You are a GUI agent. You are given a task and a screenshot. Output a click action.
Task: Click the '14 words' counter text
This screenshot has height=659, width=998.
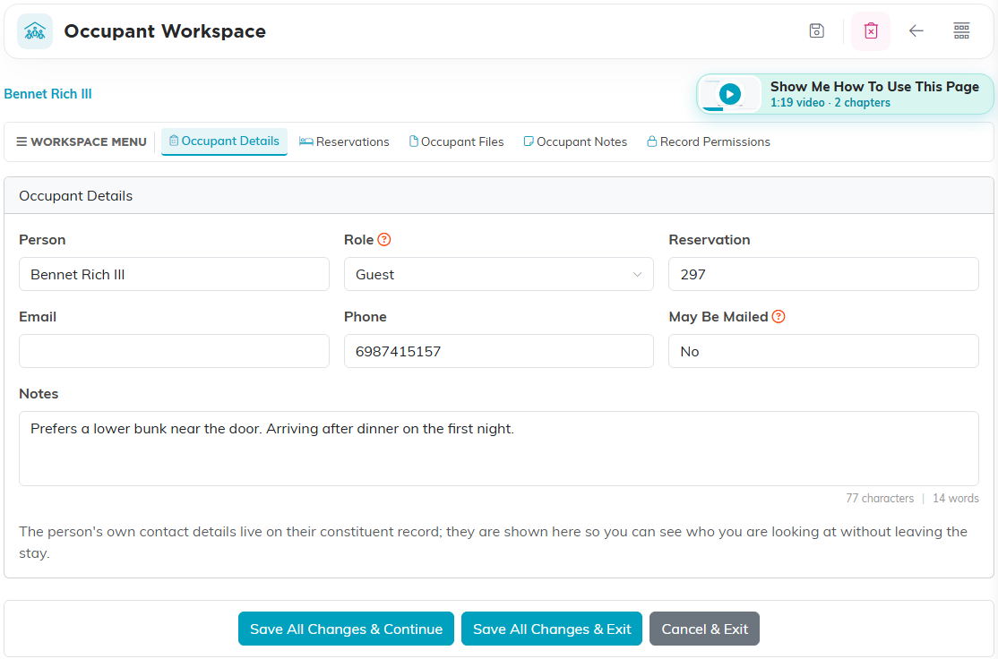955,498
